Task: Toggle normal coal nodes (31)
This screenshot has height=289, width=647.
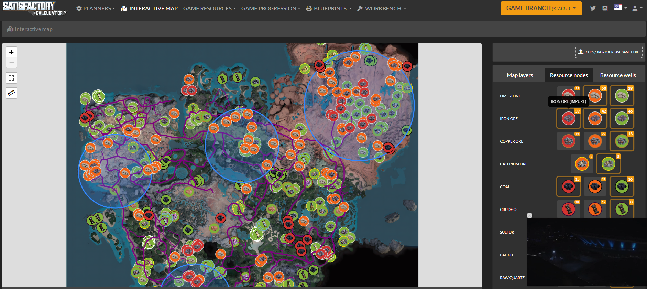Action: coord(595,186)
